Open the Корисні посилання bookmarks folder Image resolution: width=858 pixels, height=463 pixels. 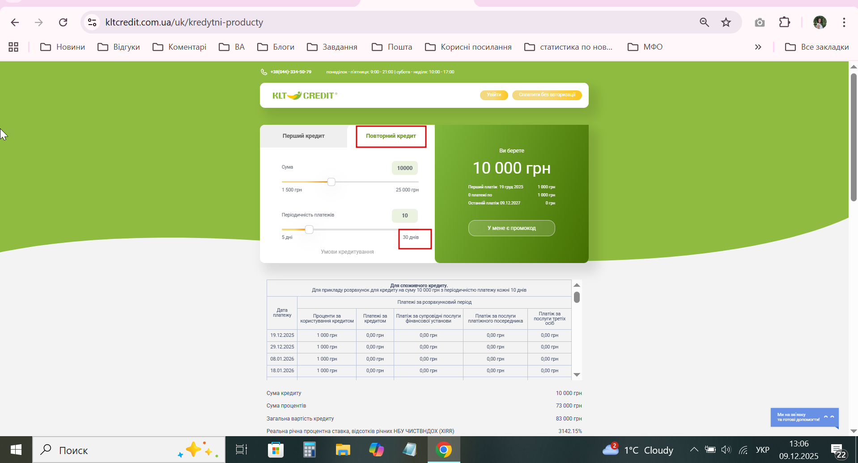(x=468, y=47)
